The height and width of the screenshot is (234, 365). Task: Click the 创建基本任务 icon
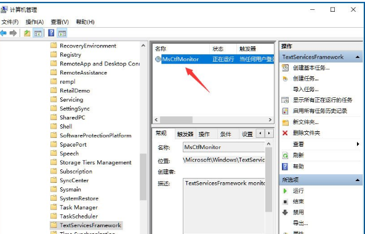(x=285, y=68)
